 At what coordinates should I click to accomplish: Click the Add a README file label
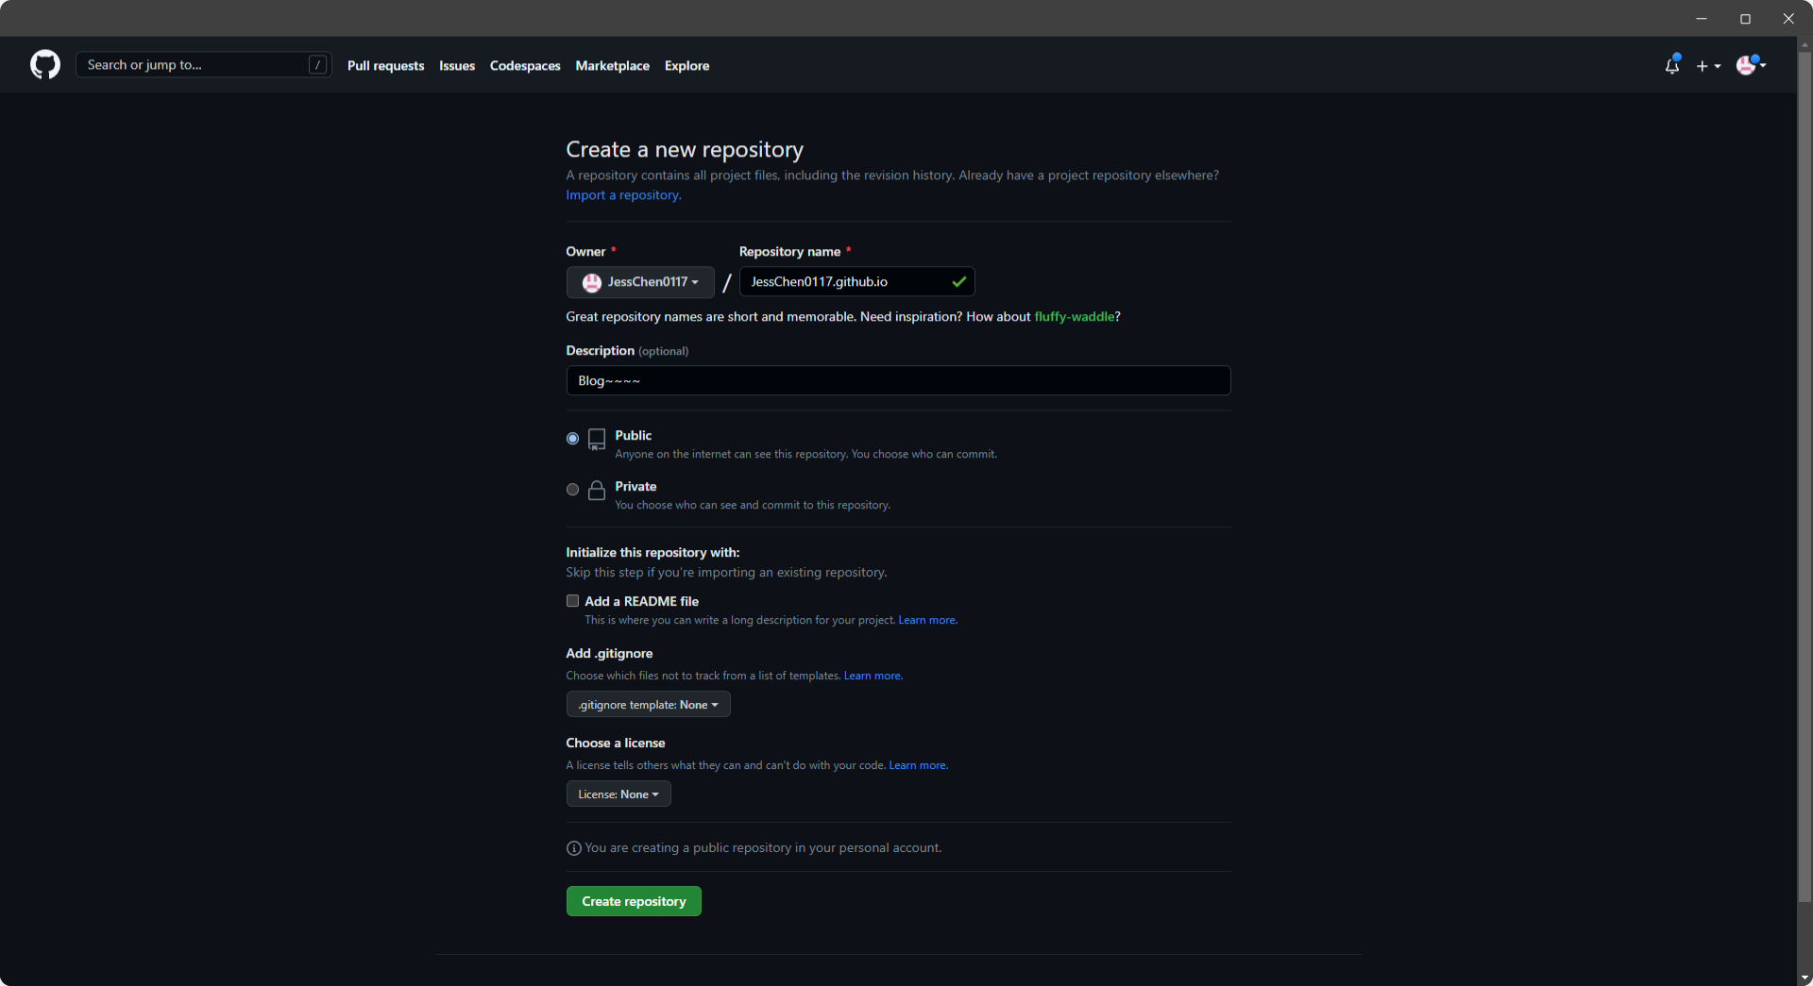[x=641, y=601]
